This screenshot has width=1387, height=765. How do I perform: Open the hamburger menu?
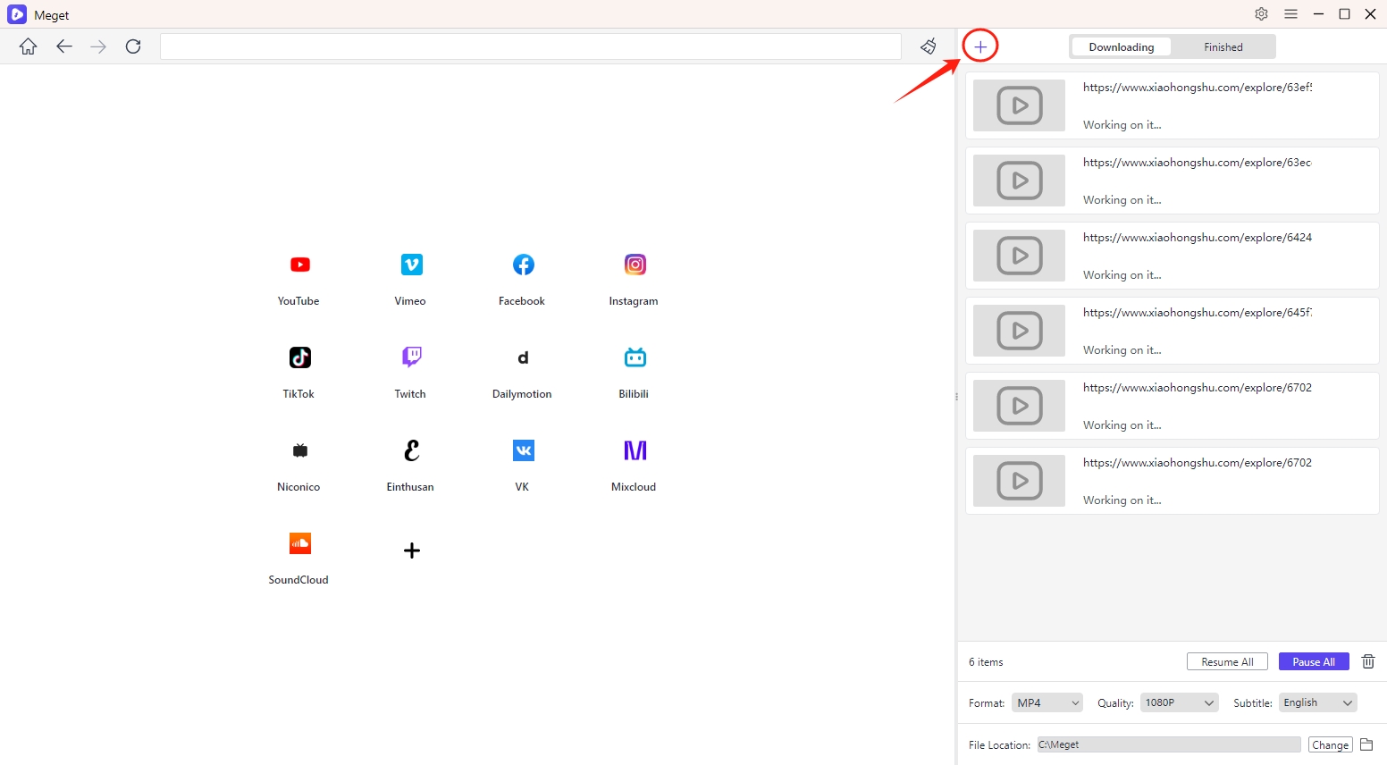(1290, 14)
